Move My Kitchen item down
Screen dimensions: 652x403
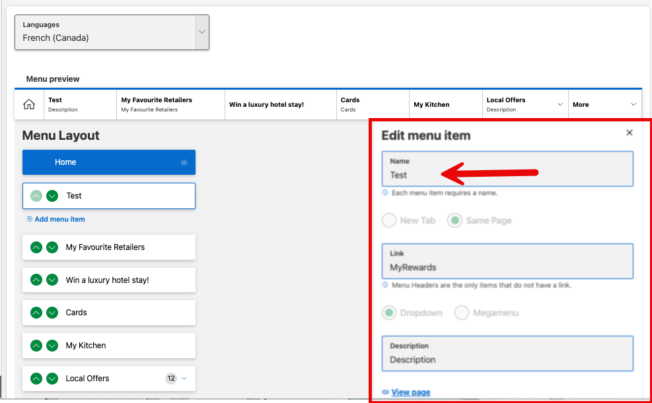52,346
